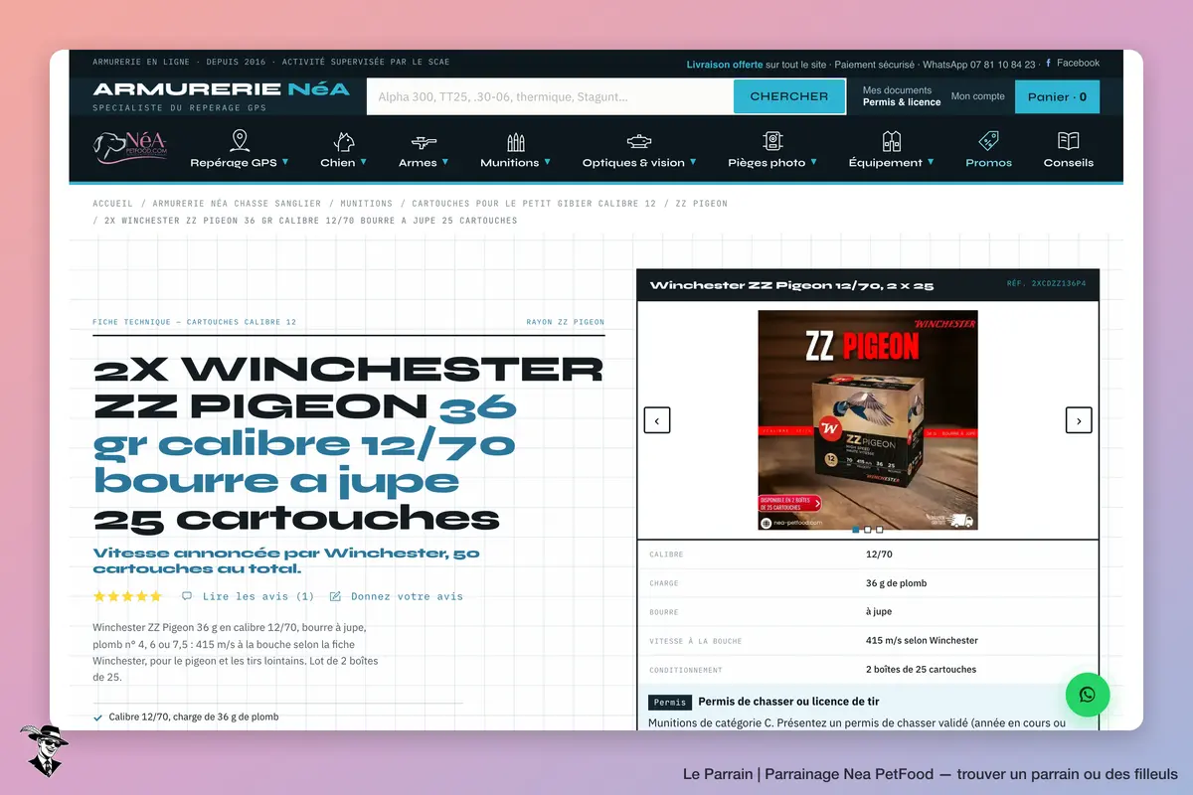The height and width of the screenshot is (795, 1193).
Task: Open the Munitions breadcrumb
Action: click(366, 204)
